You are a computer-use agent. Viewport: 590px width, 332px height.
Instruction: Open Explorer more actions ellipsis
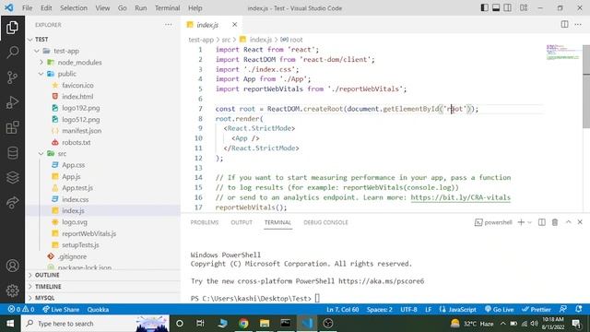click(168, 25)
